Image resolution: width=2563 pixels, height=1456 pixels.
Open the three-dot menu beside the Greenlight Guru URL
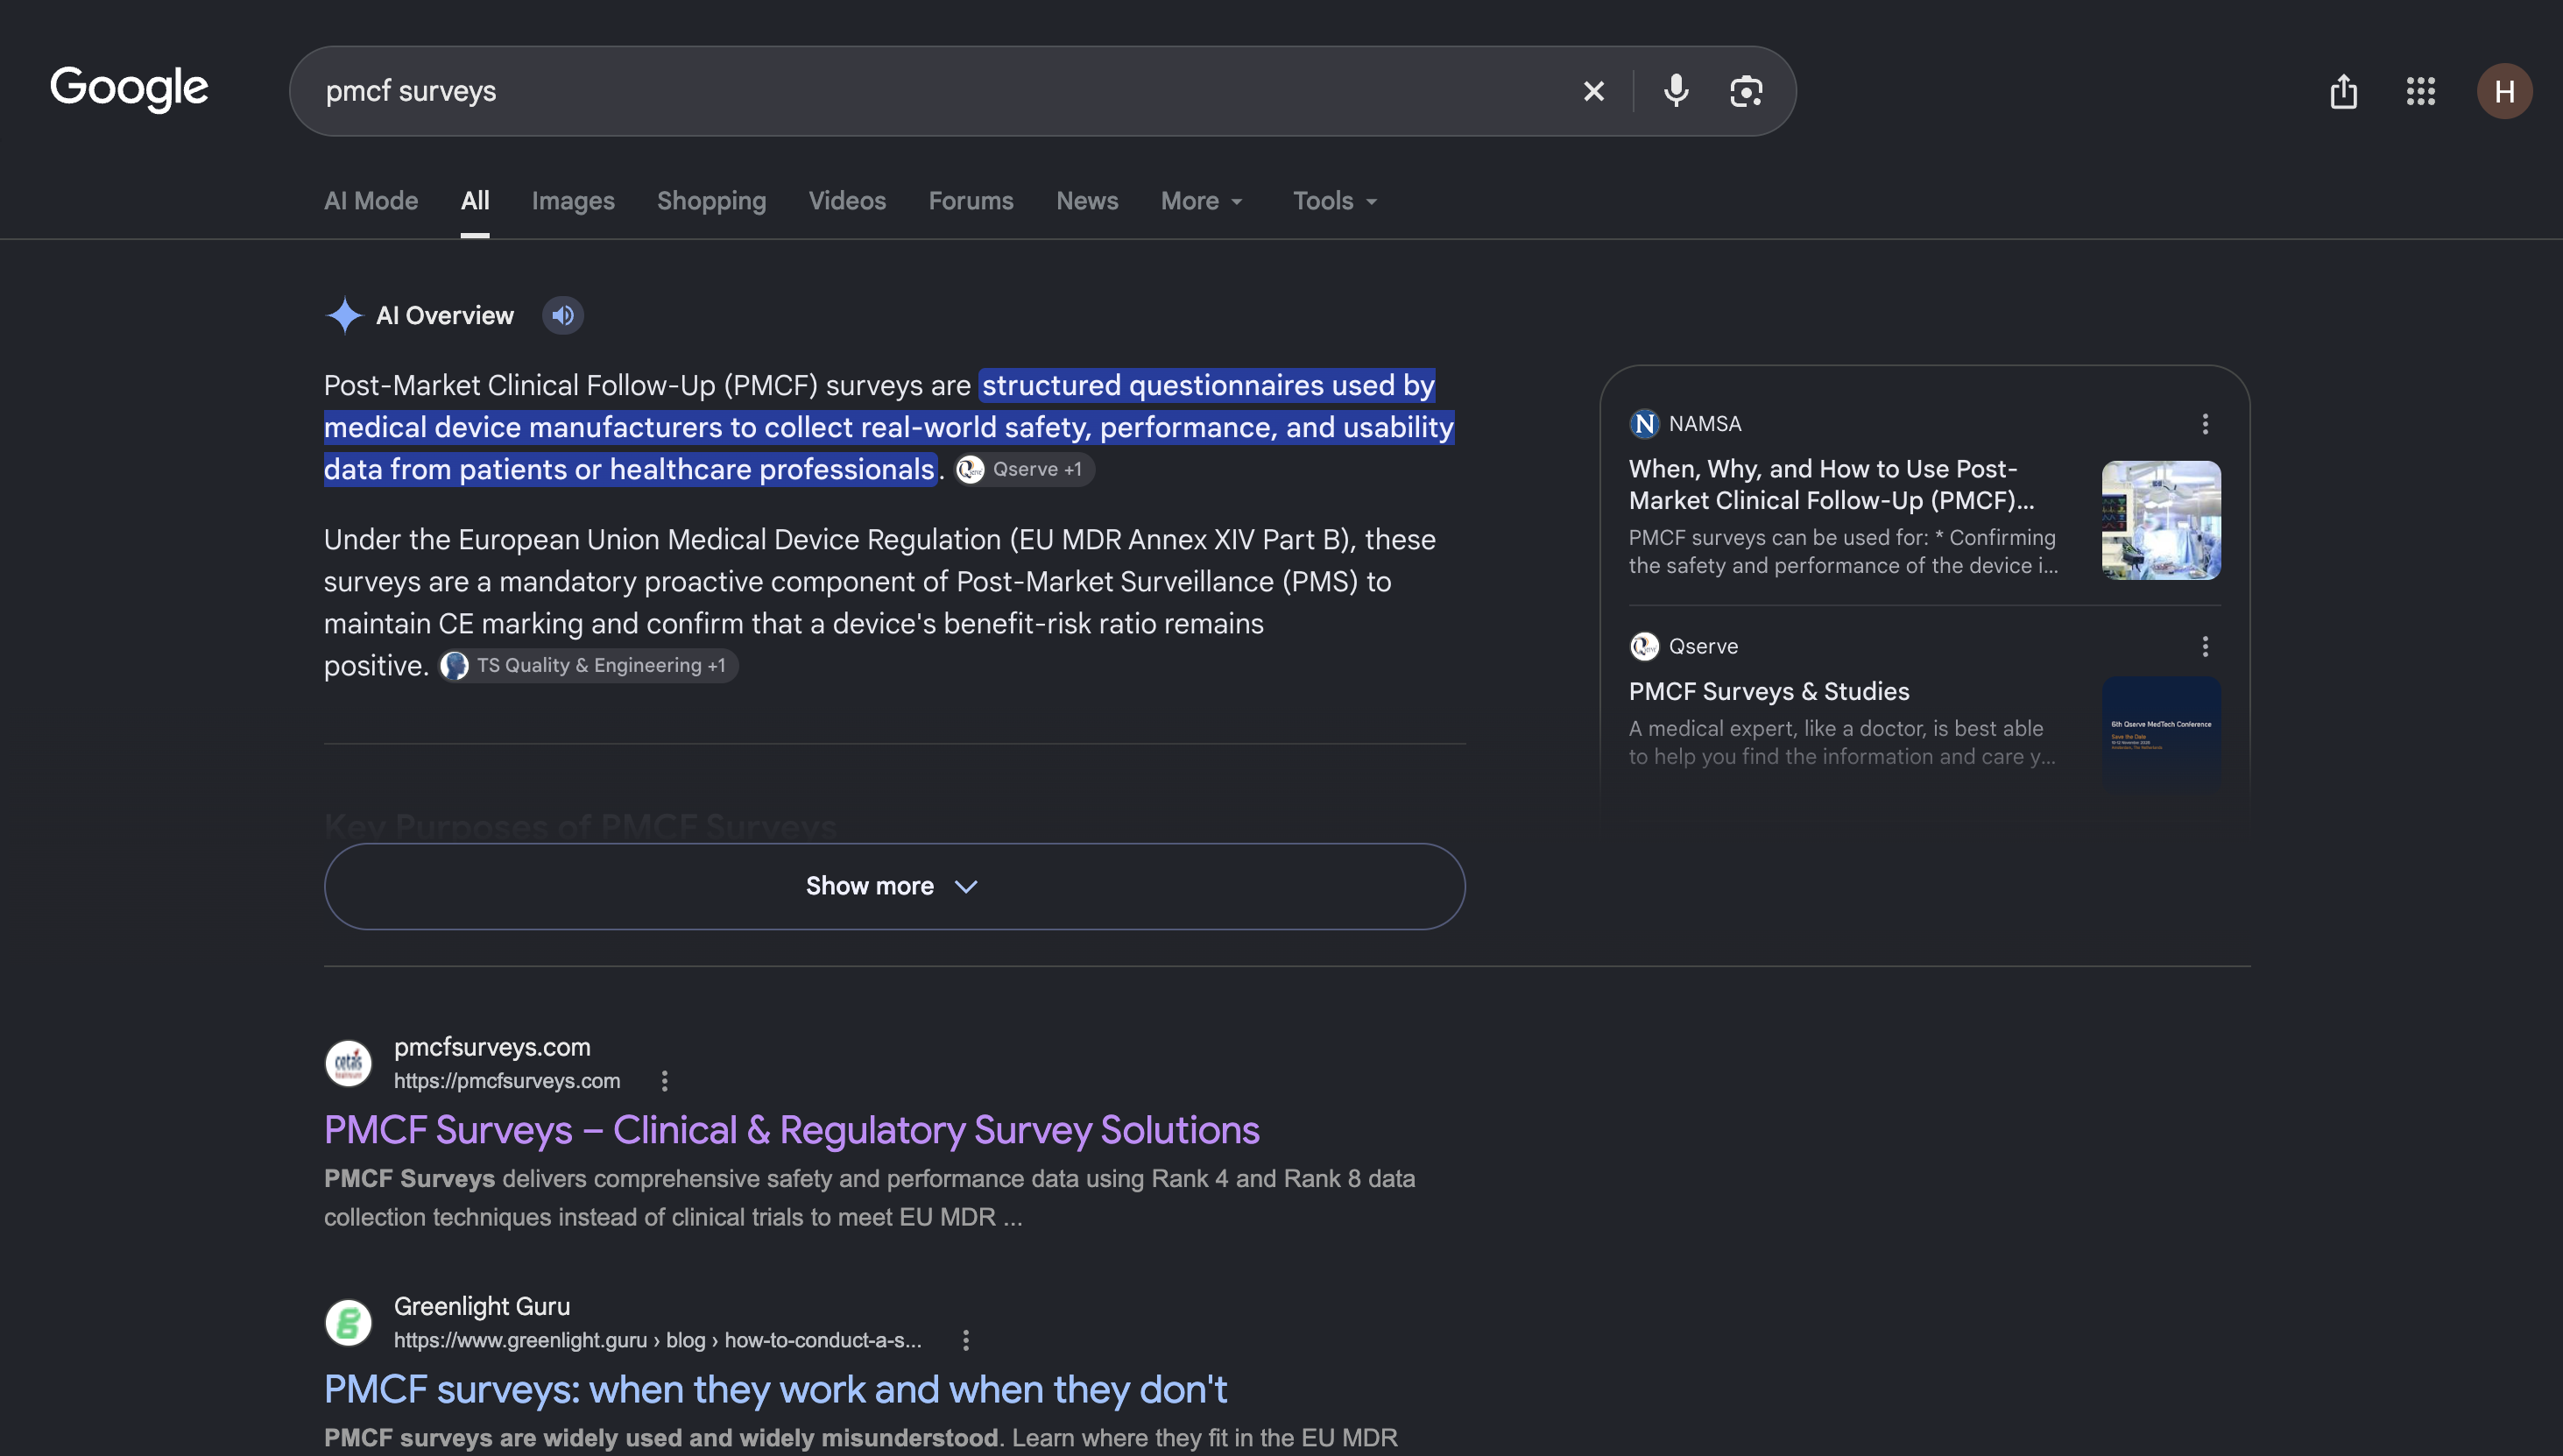[x=965, y=1340]
